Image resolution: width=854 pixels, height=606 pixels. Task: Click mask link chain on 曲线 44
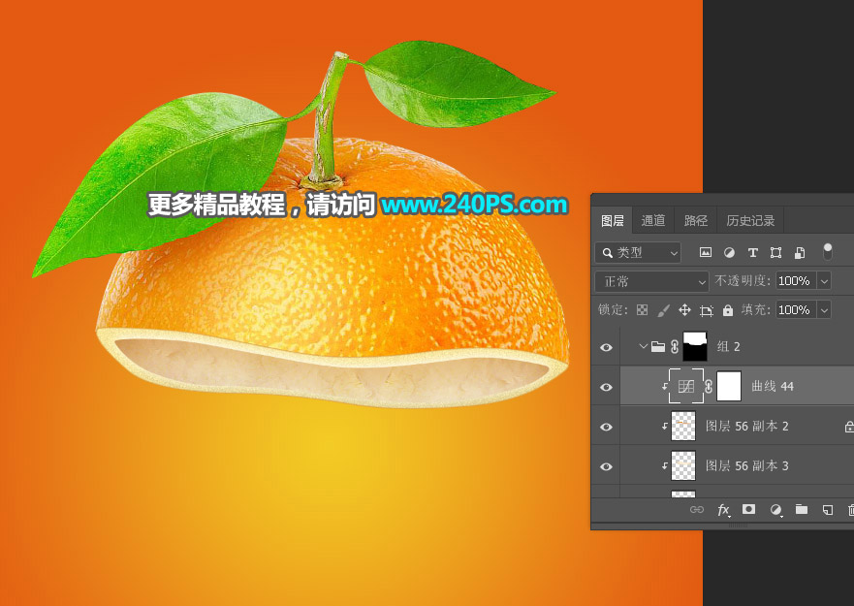708,386
